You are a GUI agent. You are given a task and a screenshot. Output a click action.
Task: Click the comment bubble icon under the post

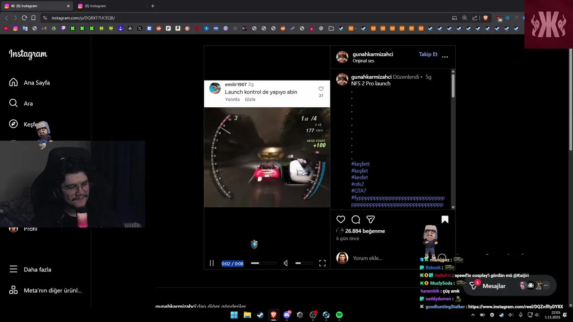tap(356, 220)
